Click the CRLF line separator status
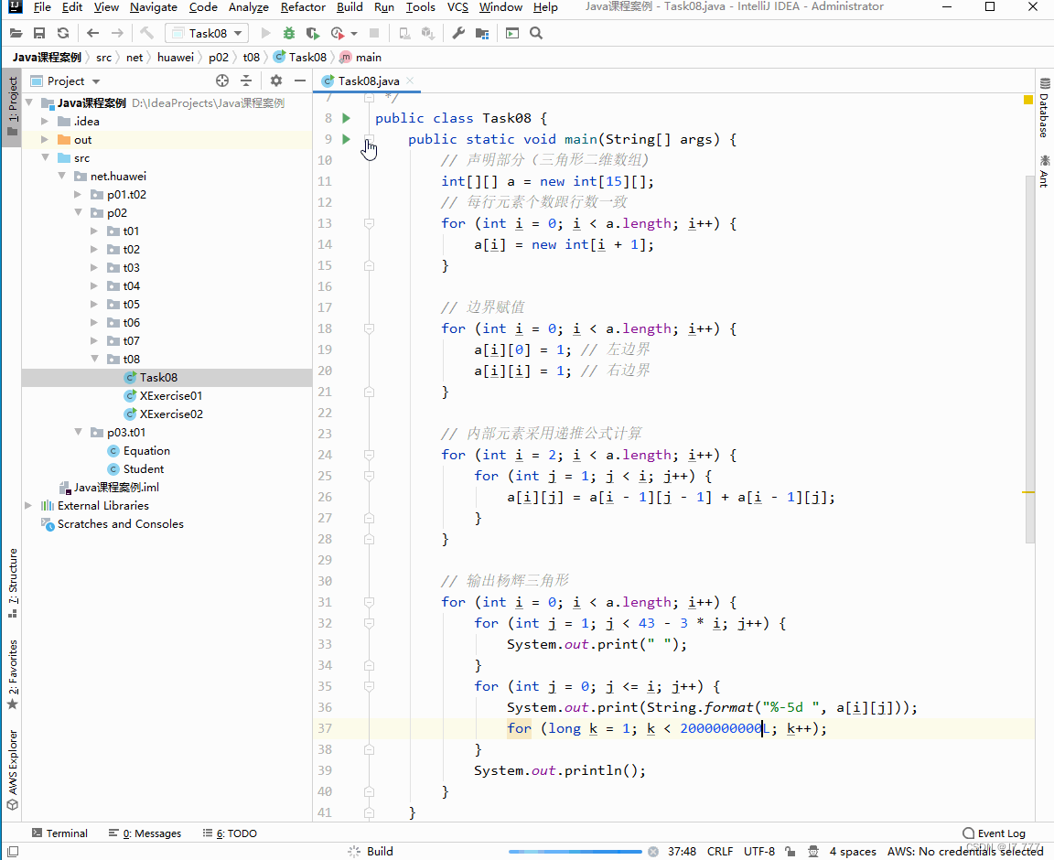The image size is (1054, 860). (720, 851)
